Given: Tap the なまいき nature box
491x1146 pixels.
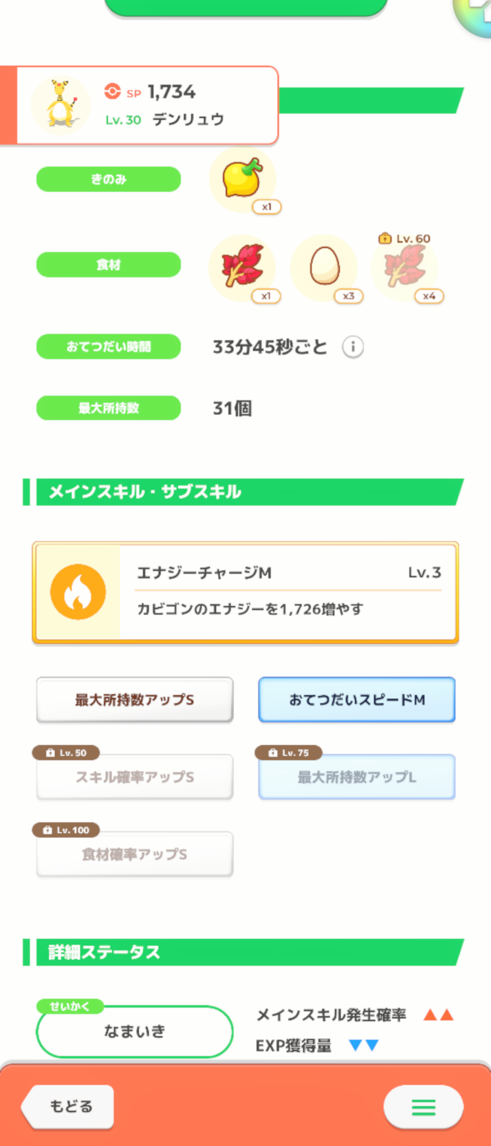Looking at the screenshot, I should tap(135, 1031).
